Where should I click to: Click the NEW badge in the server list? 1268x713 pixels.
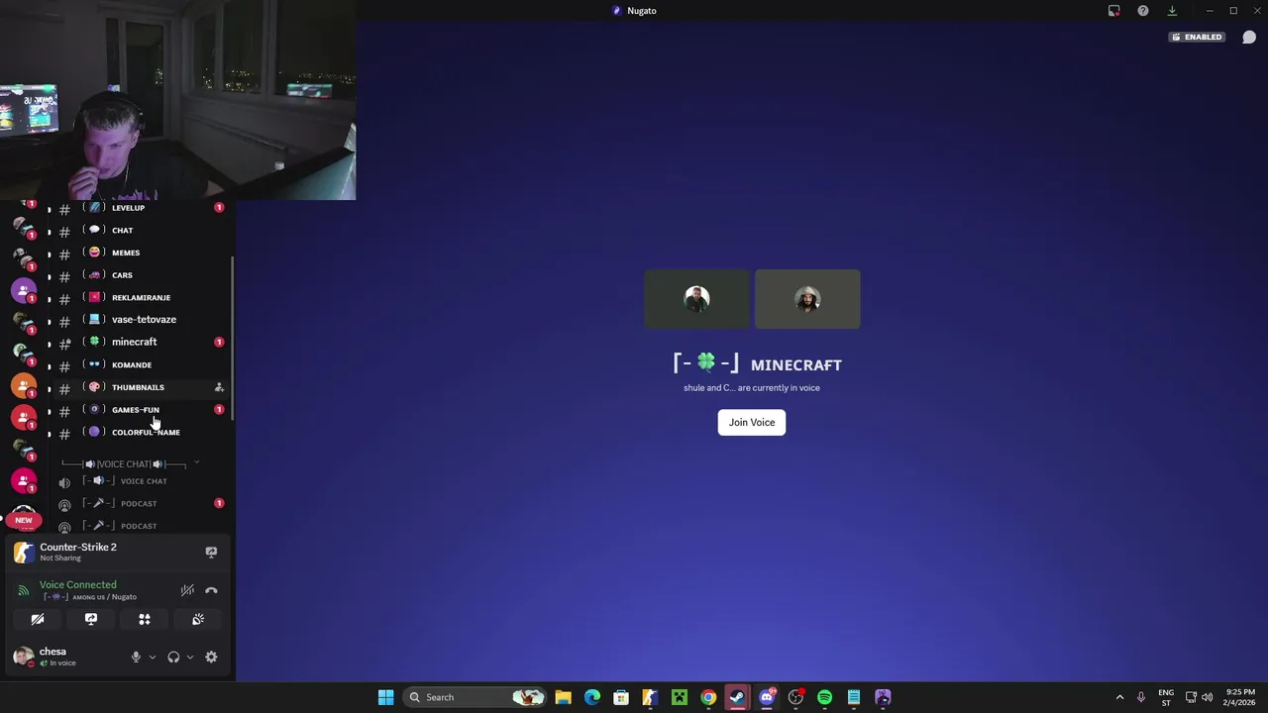[24, 520]
